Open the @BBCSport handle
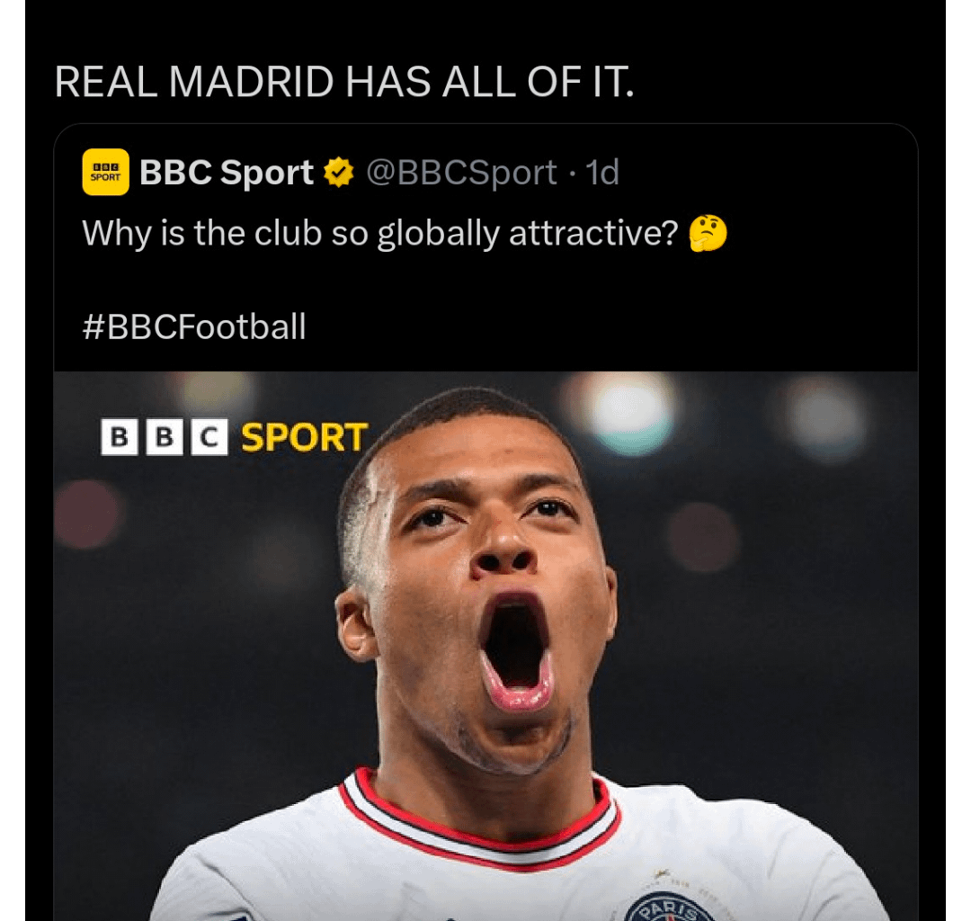The image size is (971, 921). 461,173
